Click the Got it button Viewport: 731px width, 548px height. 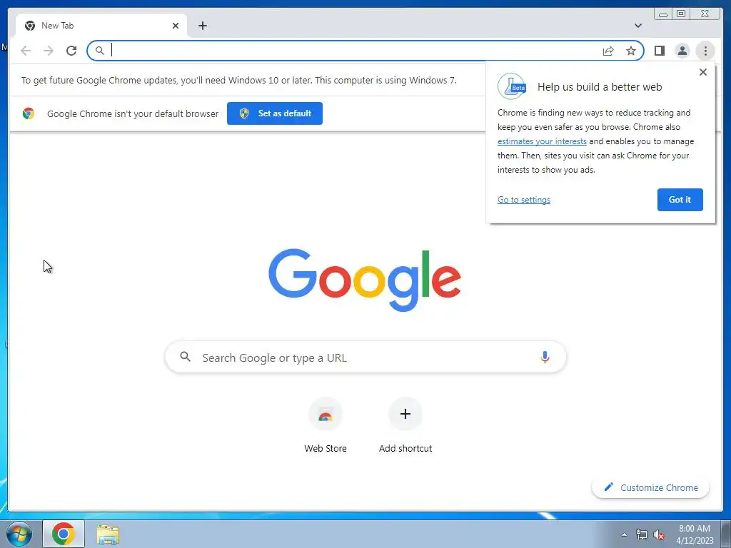(680, 200)
